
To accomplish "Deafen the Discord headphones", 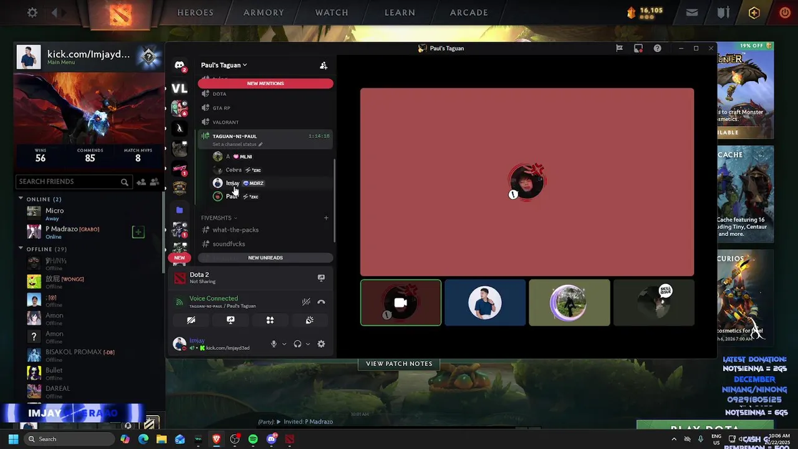I will [297, 344].
